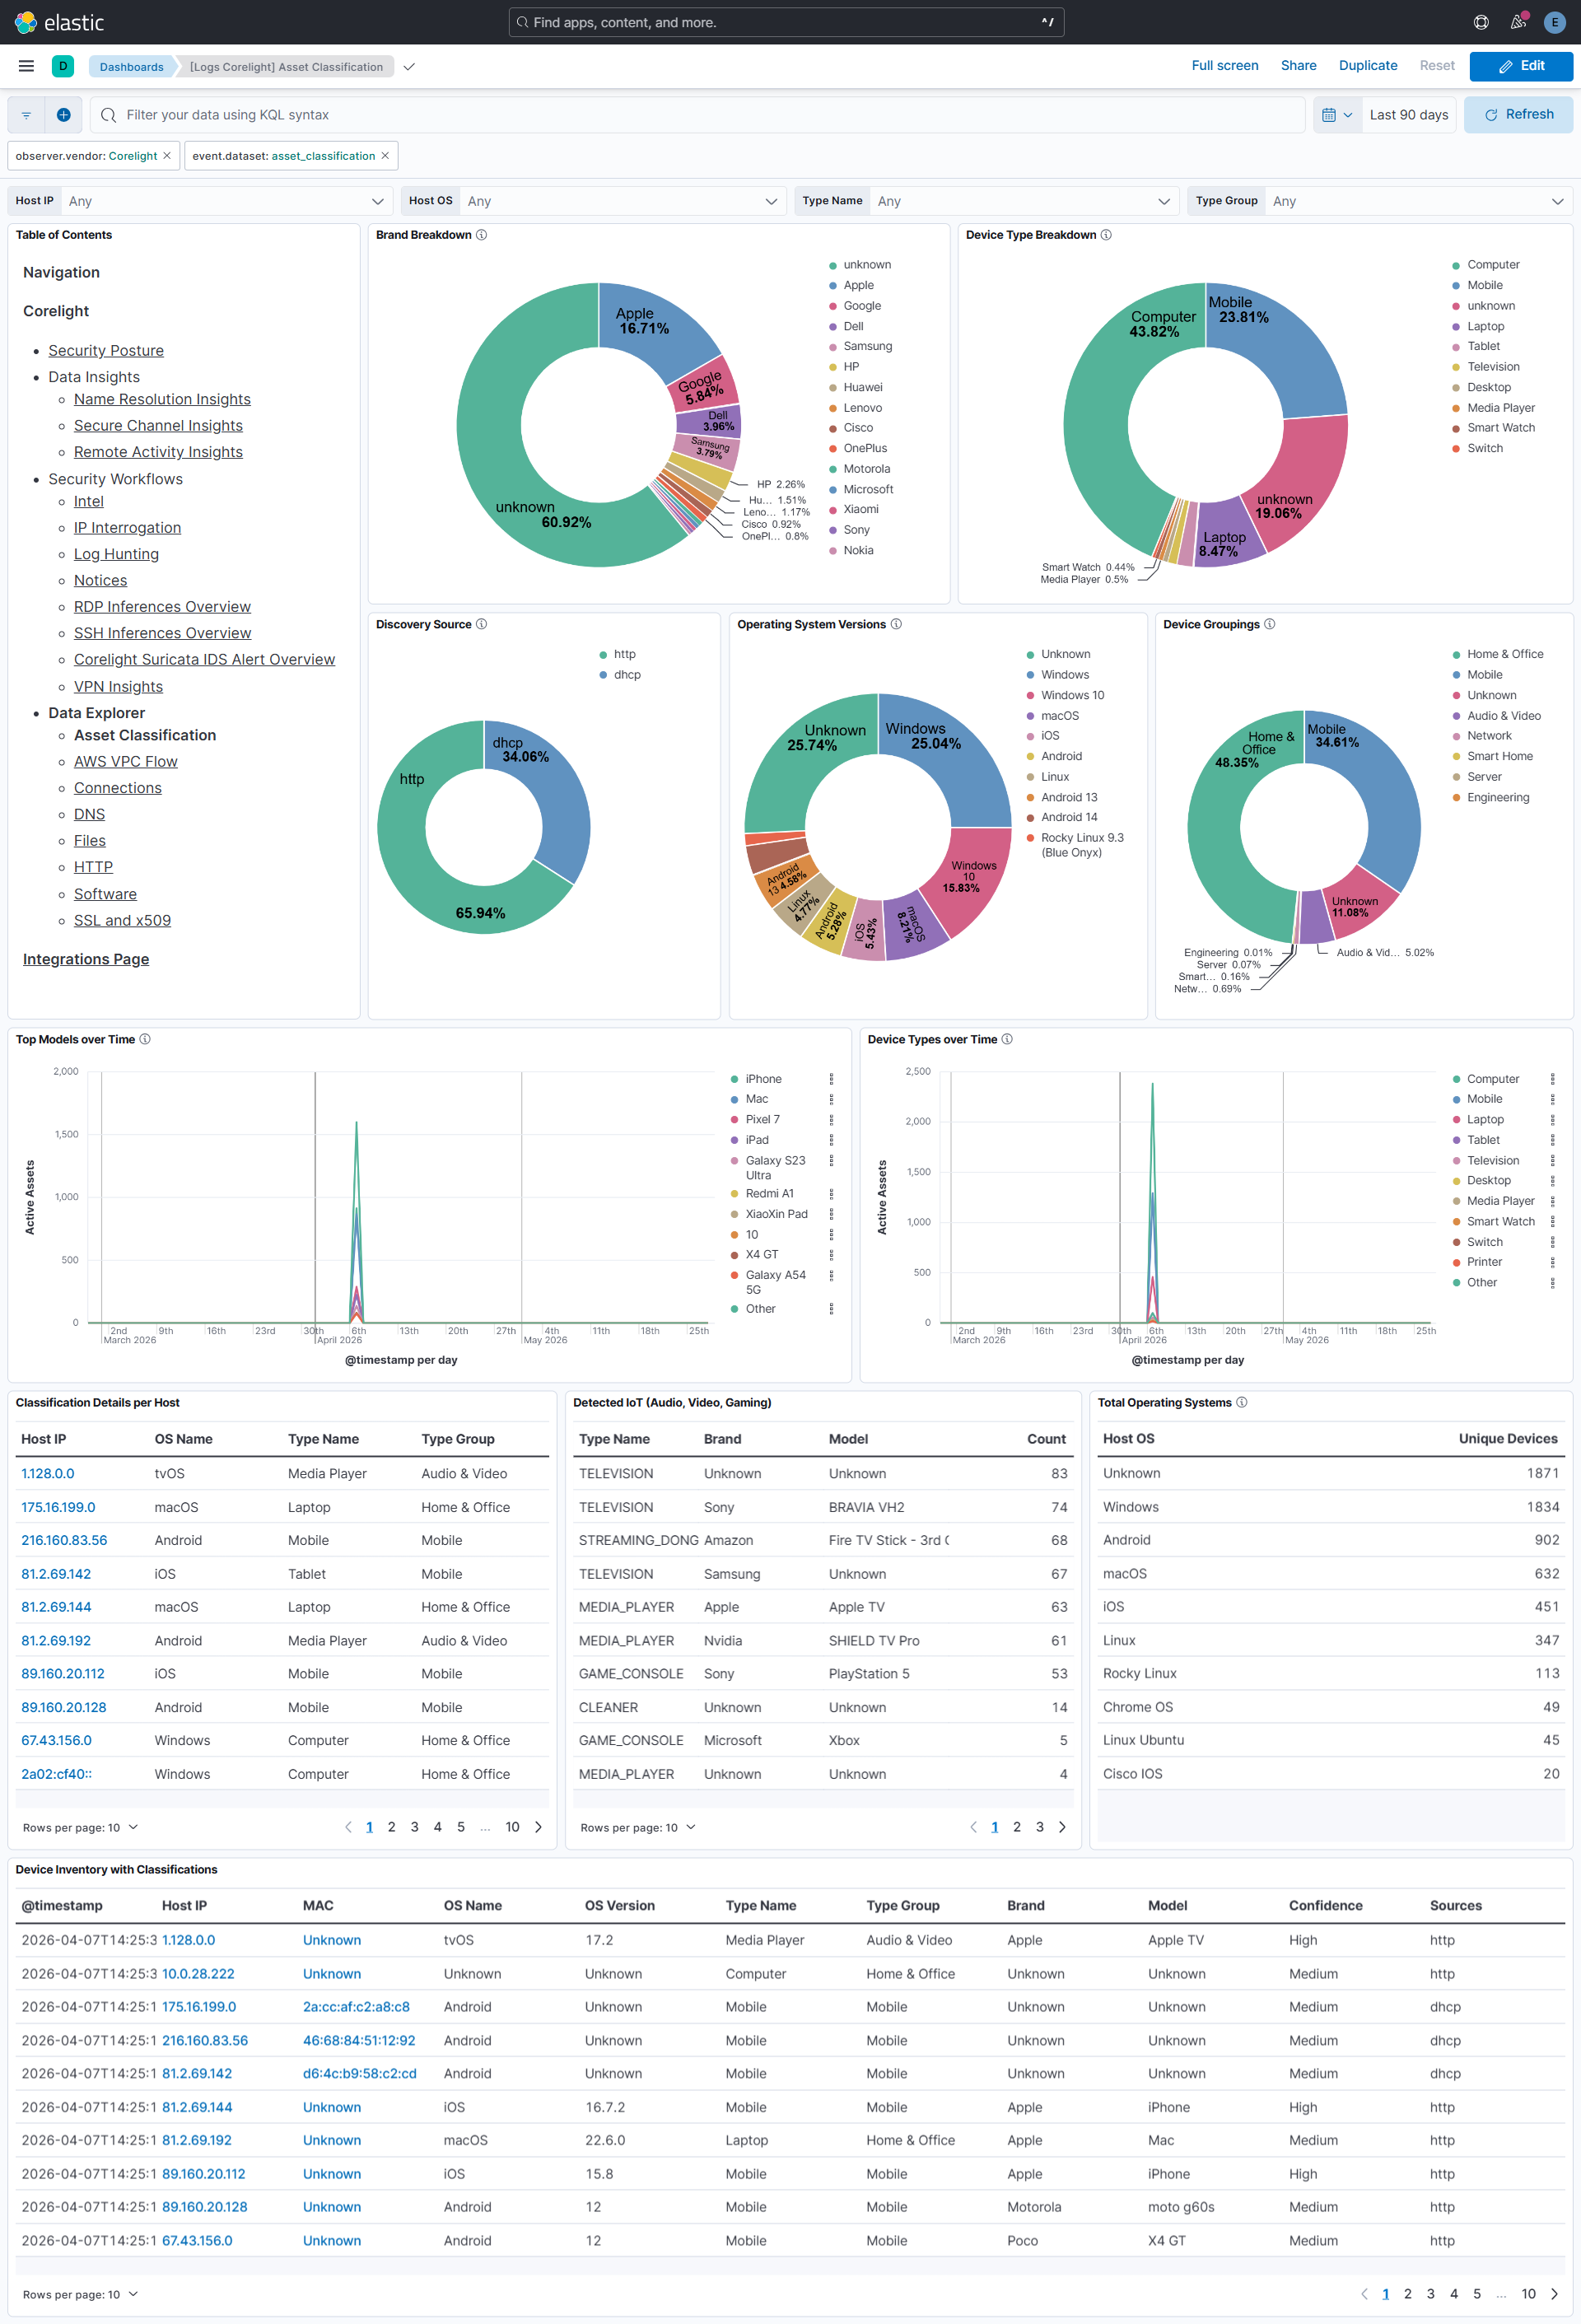Go to page 3 of Classification Details

pyautogui.click(x=414, y=1827)
